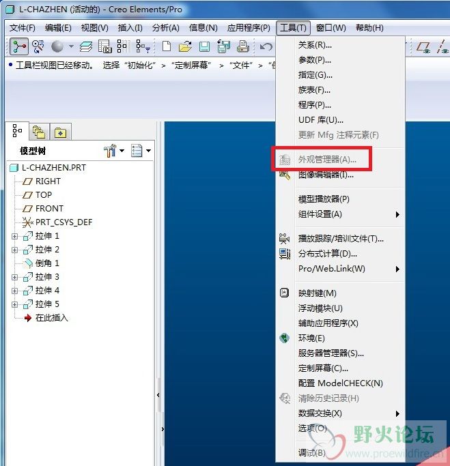Select the RIGHT datum plane
Image resolution: width=450 pixels, height=466 pixels.
click(x=42, y=181)
